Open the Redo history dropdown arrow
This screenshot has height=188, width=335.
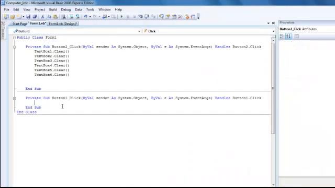click(99, 17)
